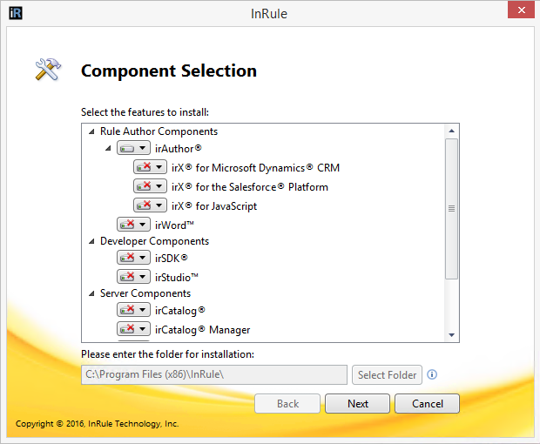Viewport: 540px width, 444px height.
Task: Click the Next button
Action: tap(357, 403)
